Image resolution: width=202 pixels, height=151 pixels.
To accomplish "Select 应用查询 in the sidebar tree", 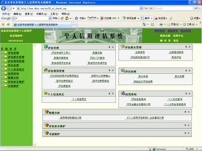I will pos(13,73).
